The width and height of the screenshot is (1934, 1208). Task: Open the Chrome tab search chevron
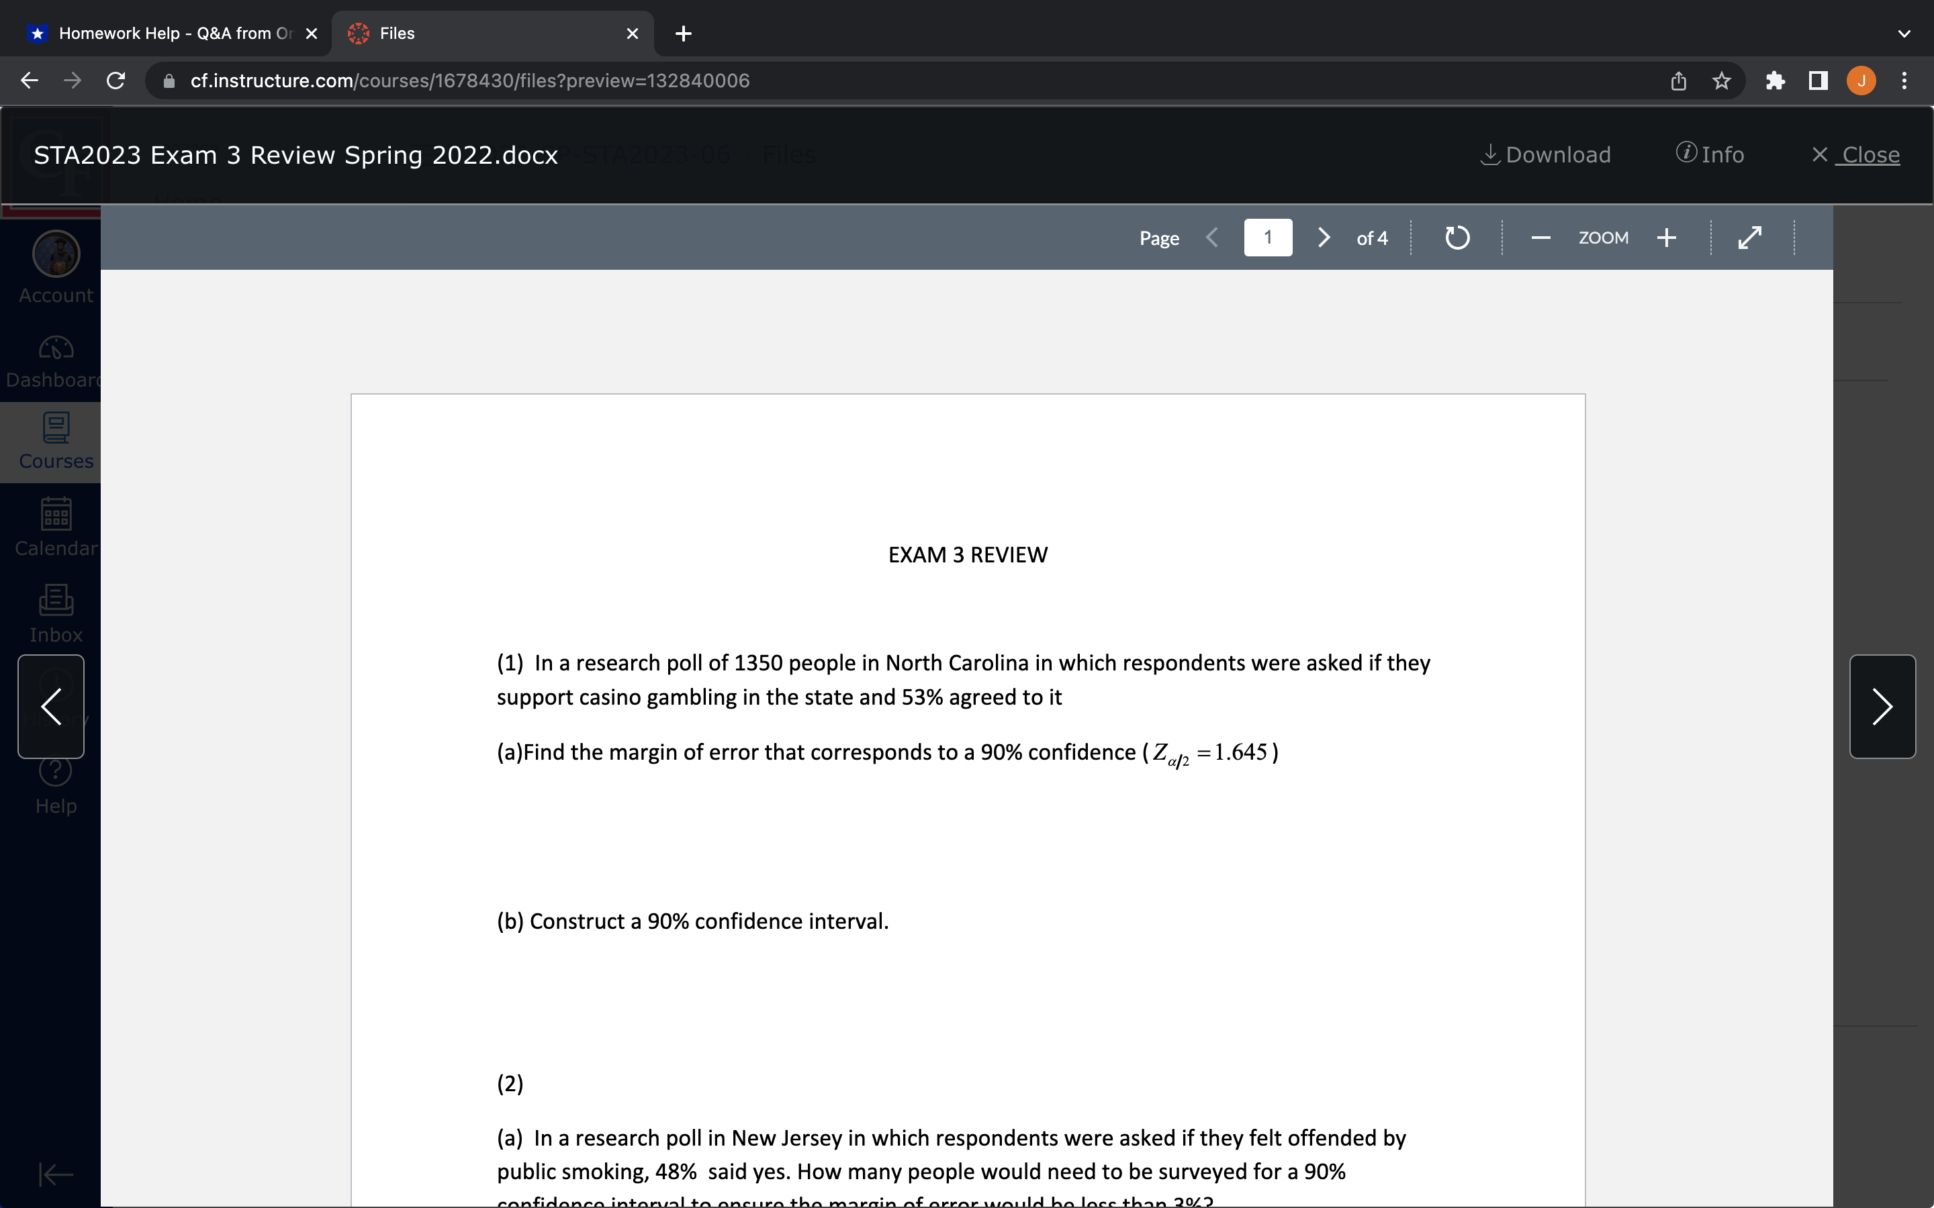coord(1904,34)
